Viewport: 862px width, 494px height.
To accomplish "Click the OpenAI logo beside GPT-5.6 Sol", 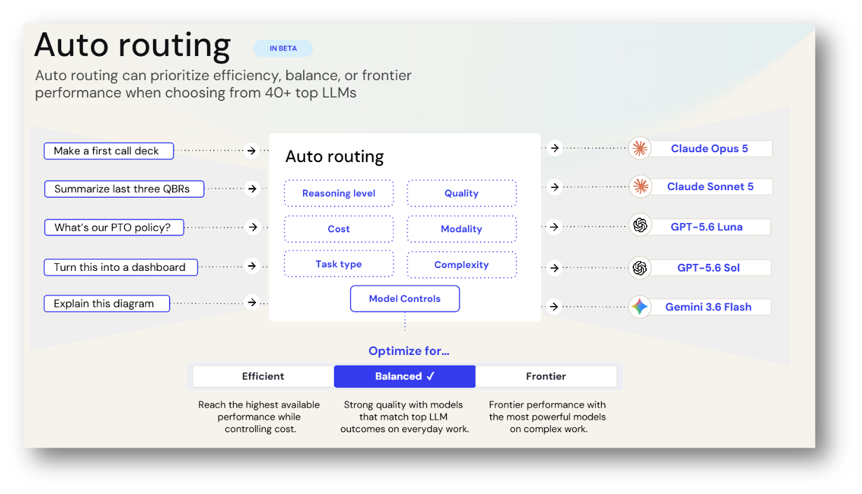I will pyautogui.click(x=639, y=267).
